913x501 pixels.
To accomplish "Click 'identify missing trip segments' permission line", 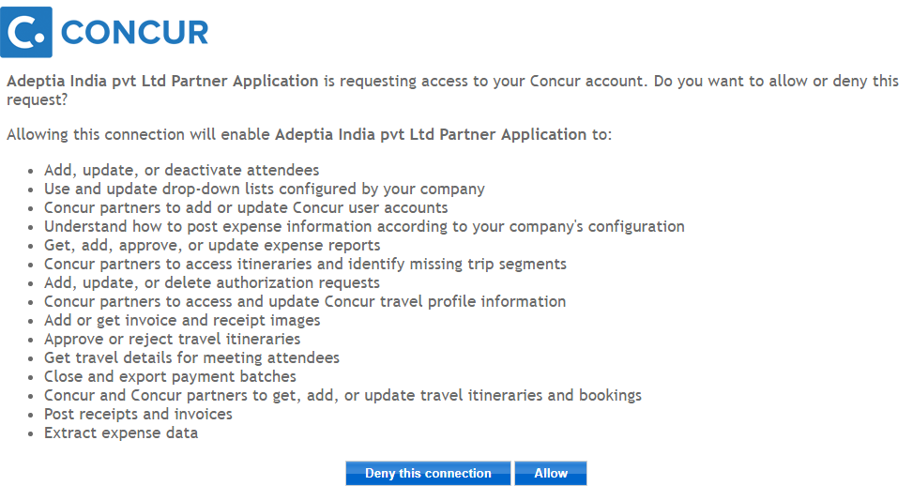I will [305, 265].
